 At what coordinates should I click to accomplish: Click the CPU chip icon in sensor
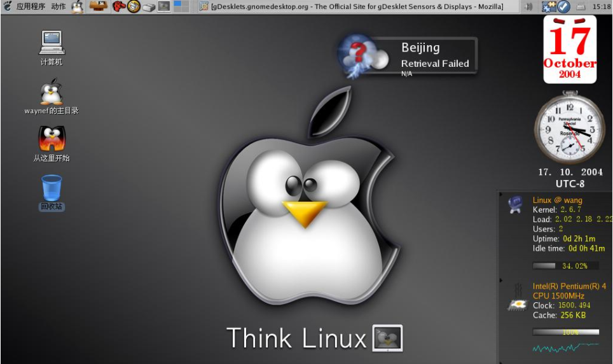(x=516, y=305)
